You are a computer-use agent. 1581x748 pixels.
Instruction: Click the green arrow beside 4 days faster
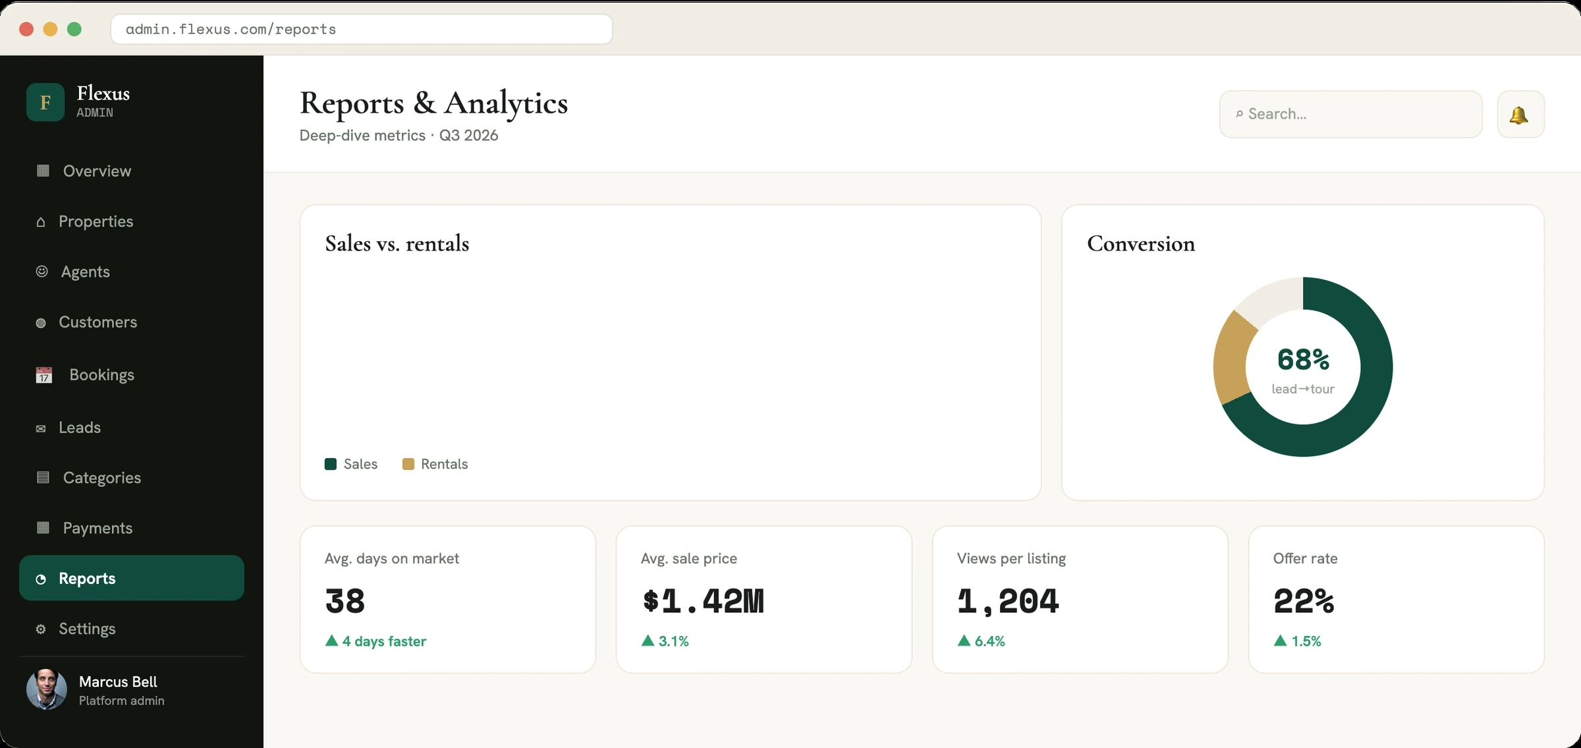coord(331,641)
